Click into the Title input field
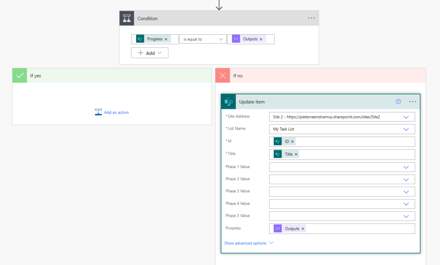Viewport: 440px width, 265px height. [x=342, y=154]
